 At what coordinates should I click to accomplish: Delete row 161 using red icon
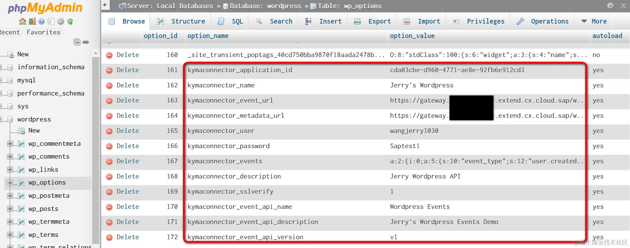[x=109, y=70]
